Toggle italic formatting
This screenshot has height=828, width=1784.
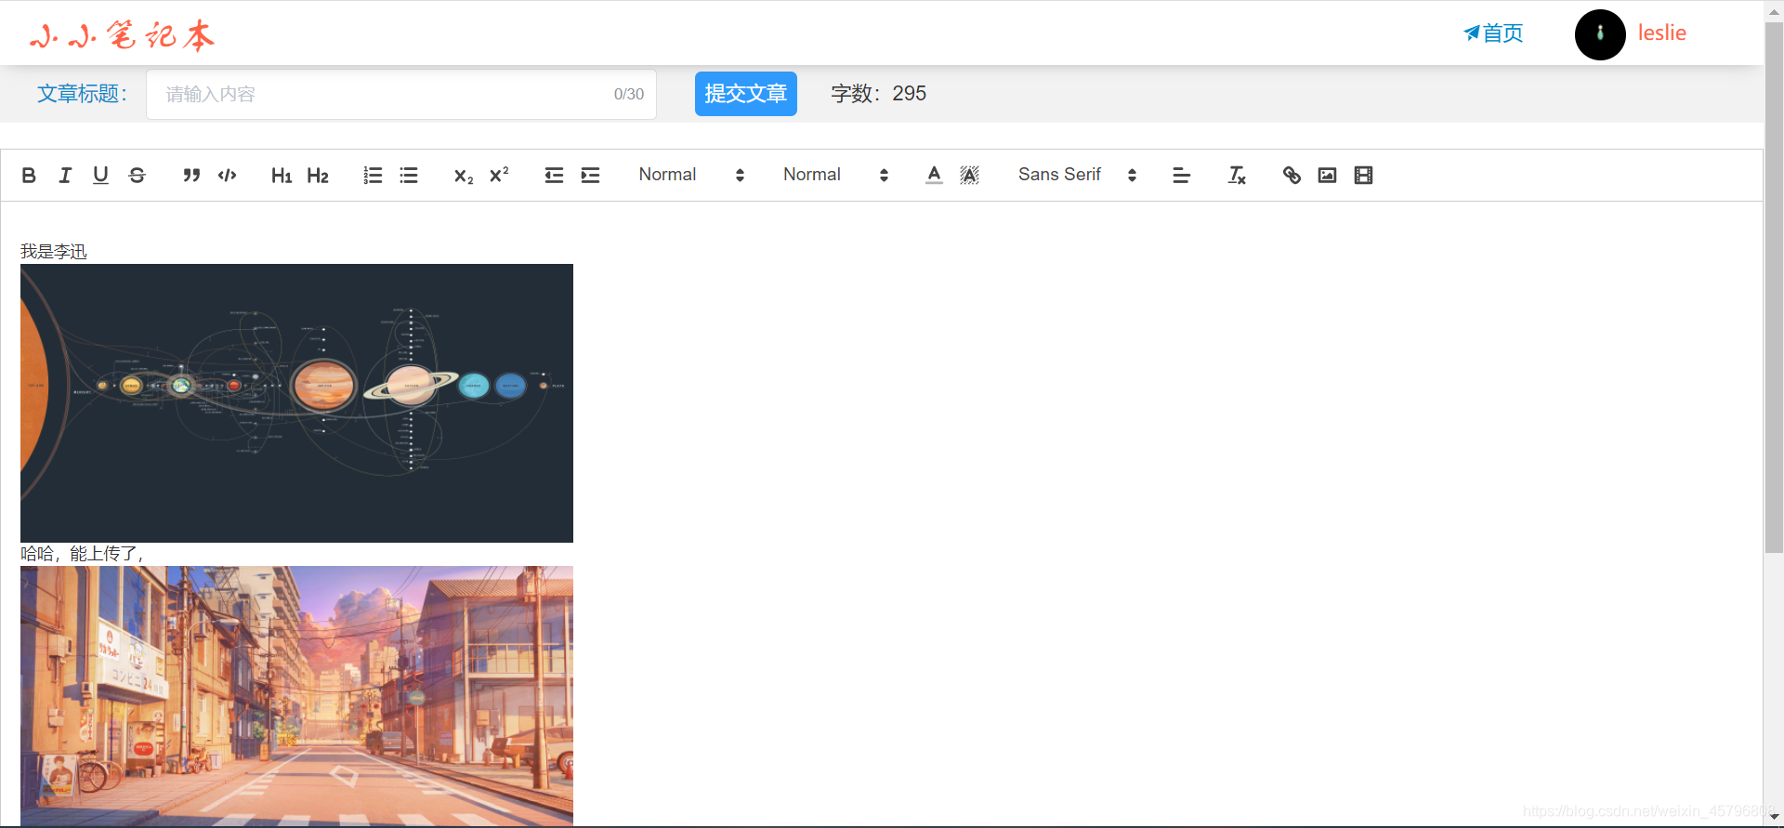[x=65, y=175]
